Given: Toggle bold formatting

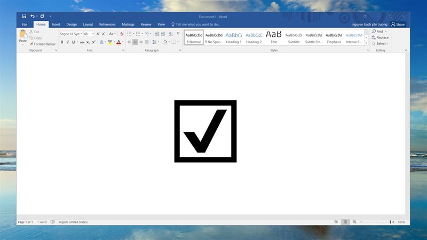Looking at the screenshot, I should (x=62, y=42).
